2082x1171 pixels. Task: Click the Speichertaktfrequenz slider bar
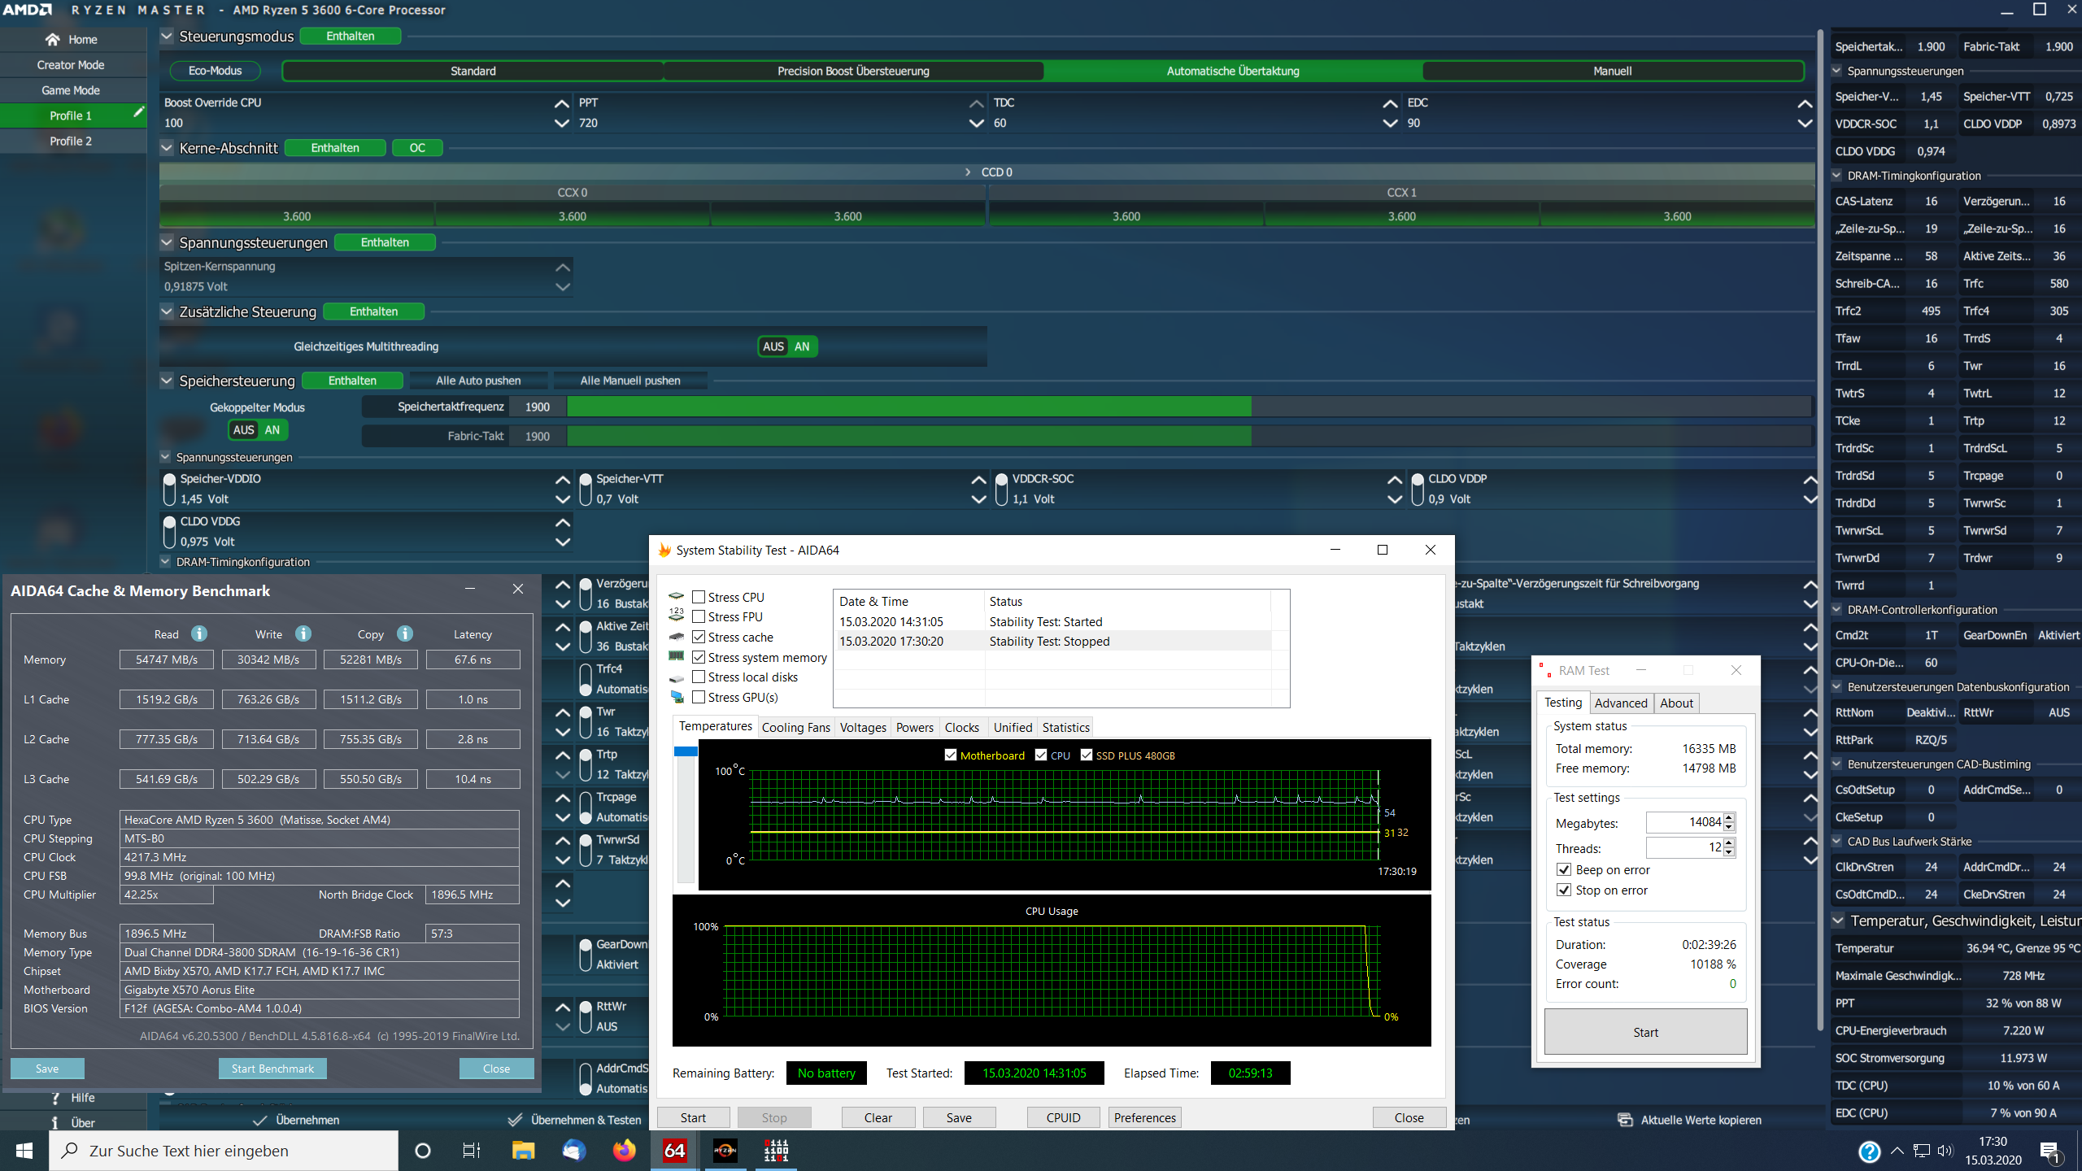coord(908,407)
